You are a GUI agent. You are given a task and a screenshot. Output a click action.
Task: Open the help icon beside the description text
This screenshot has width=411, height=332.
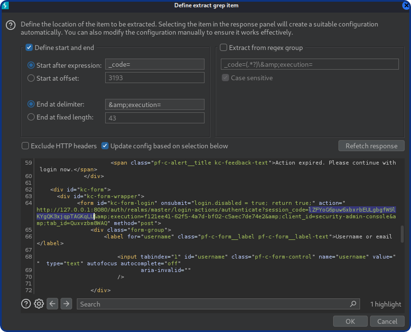click(11, 25)
